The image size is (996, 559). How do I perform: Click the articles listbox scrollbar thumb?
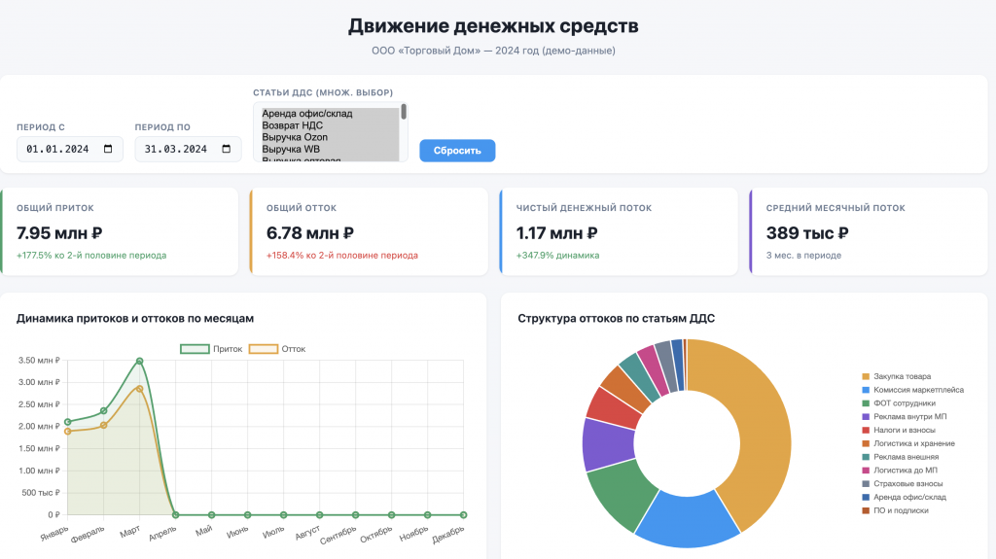(x=404, y=112)
